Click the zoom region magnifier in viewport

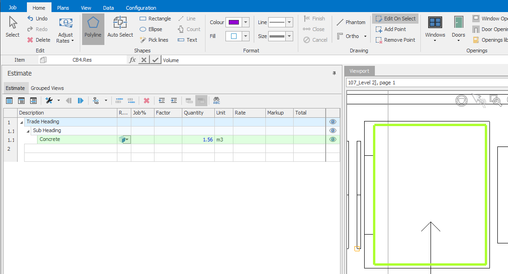496,100
